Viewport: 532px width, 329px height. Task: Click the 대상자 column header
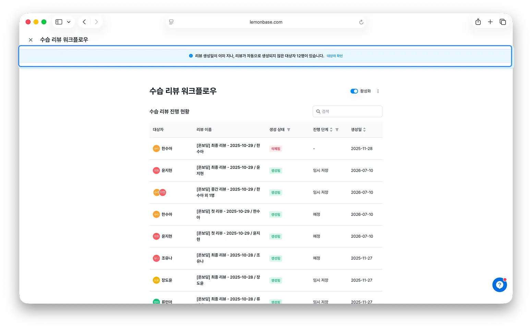[158, 130]
